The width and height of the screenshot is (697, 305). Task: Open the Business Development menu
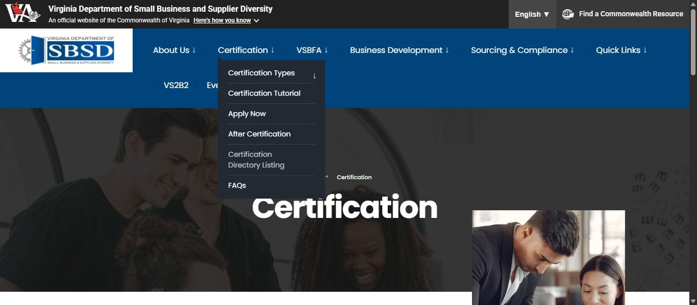(x=400, y=50)
